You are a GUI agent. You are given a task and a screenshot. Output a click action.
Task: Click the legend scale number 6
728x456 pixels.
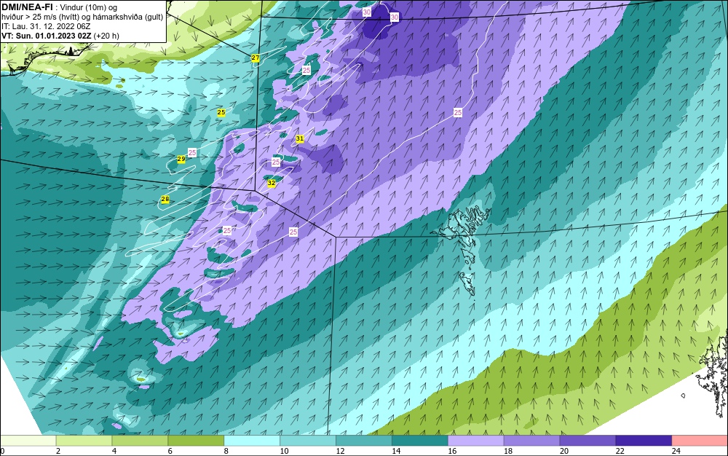(x=170, y=451)
